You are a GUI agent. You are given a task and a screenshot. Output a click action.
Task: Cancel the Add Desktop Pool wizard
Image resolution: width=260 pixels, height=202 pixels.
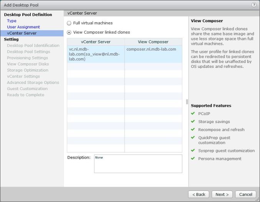[245, 194]
